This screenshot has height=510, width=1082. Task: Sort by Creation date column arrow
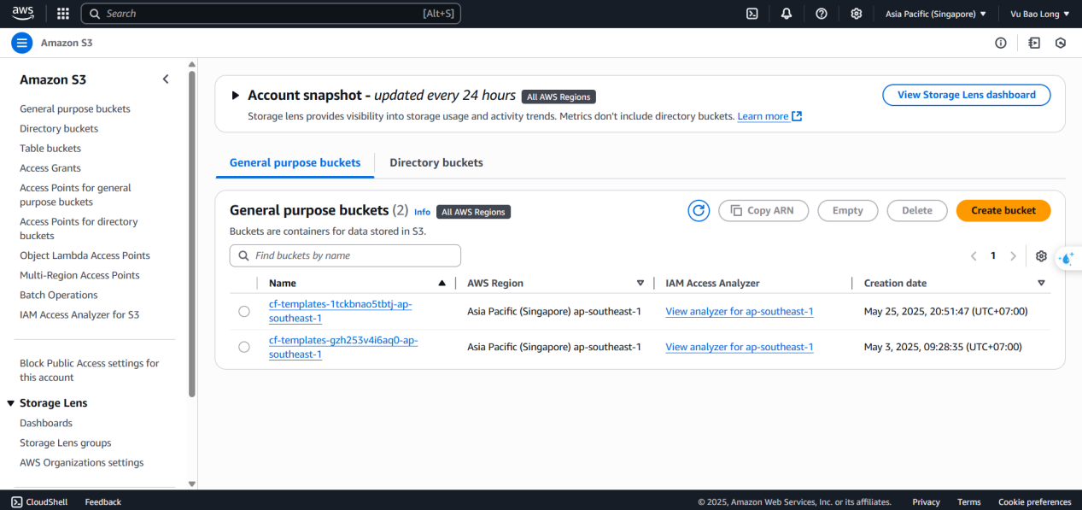pyautogui.click(x=1041, y=283)
